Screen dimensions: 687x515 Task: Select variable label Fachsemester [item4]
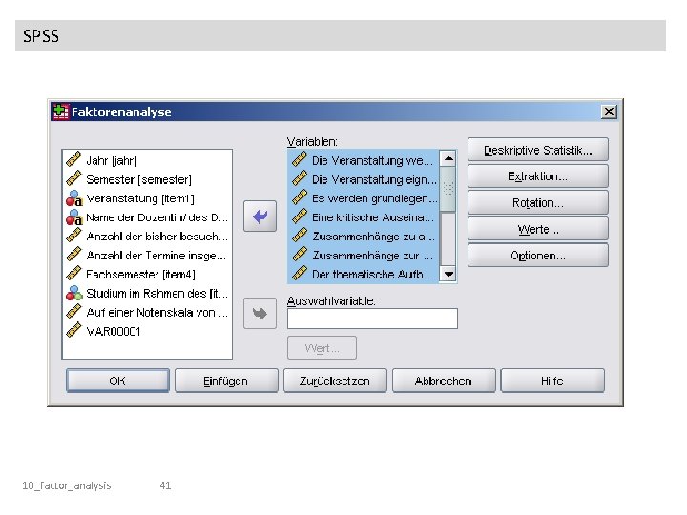[x=140, y=274]
